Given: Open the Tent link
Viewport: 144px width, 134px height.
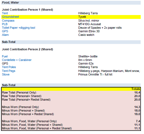Looking at the screenshot, I should click(x=5, y=13).
